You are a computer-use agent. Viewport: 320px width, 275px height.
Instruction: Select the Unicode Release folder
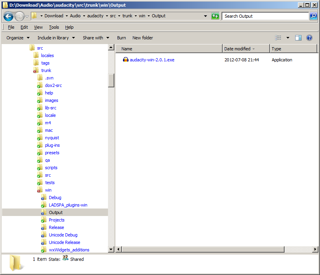coord(65,242)
